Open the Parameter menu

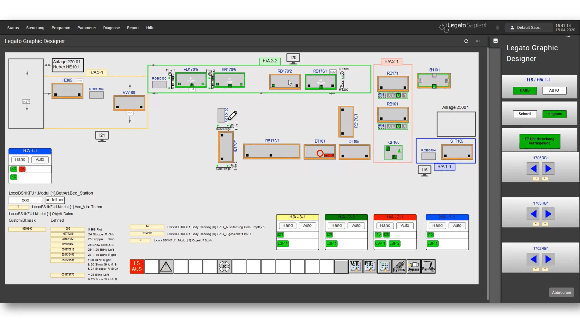(86, 28)
